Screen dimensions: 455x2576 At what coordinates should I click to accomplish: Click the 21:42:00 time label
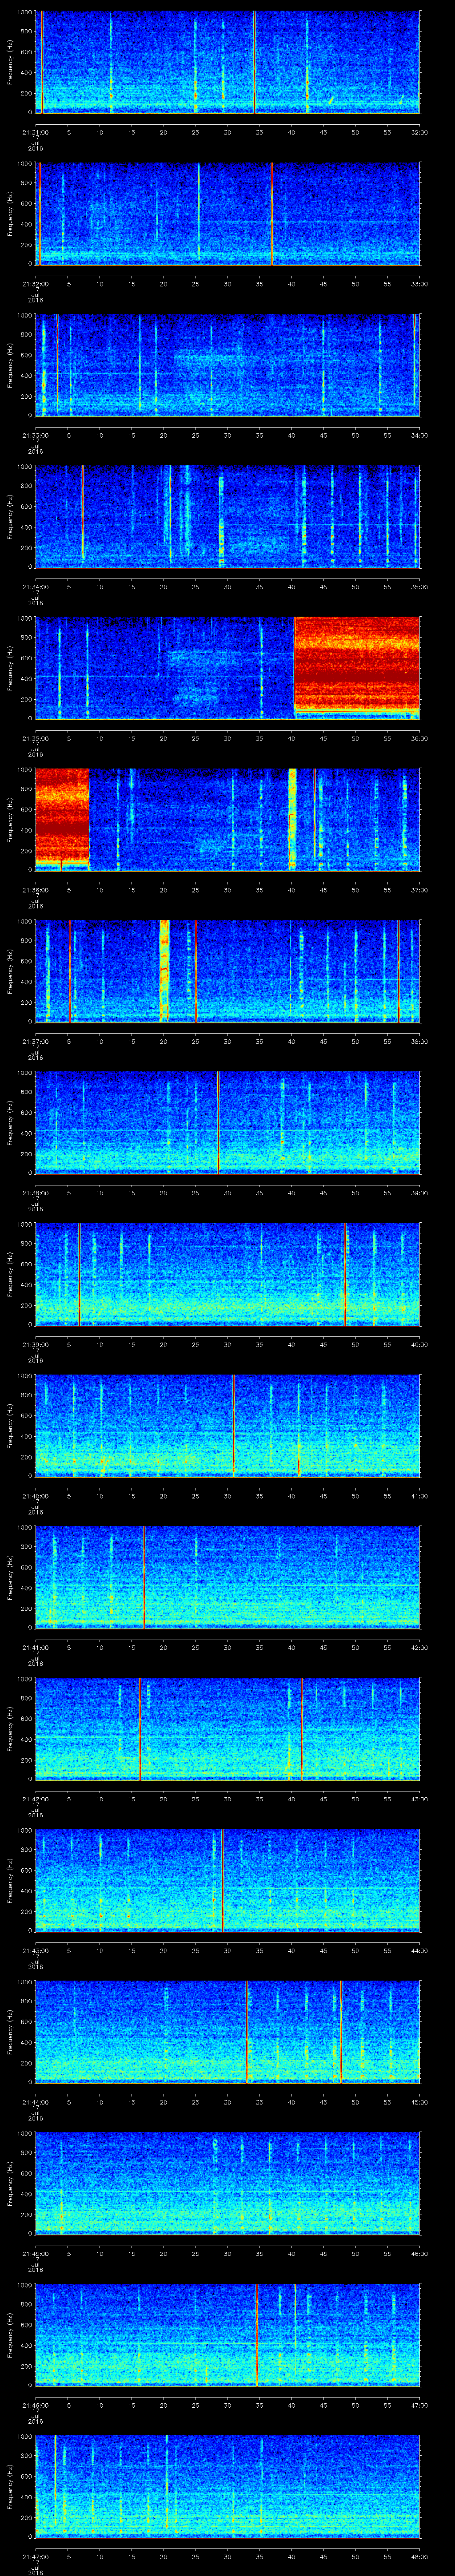(x=35, y=1799)
